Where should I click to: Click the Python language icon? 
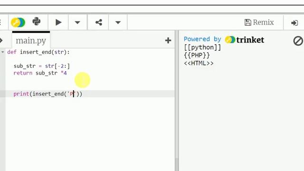[37, 21]
